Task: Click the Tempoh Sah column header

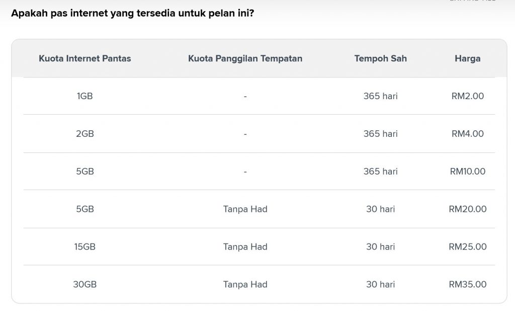Action: 380,58
